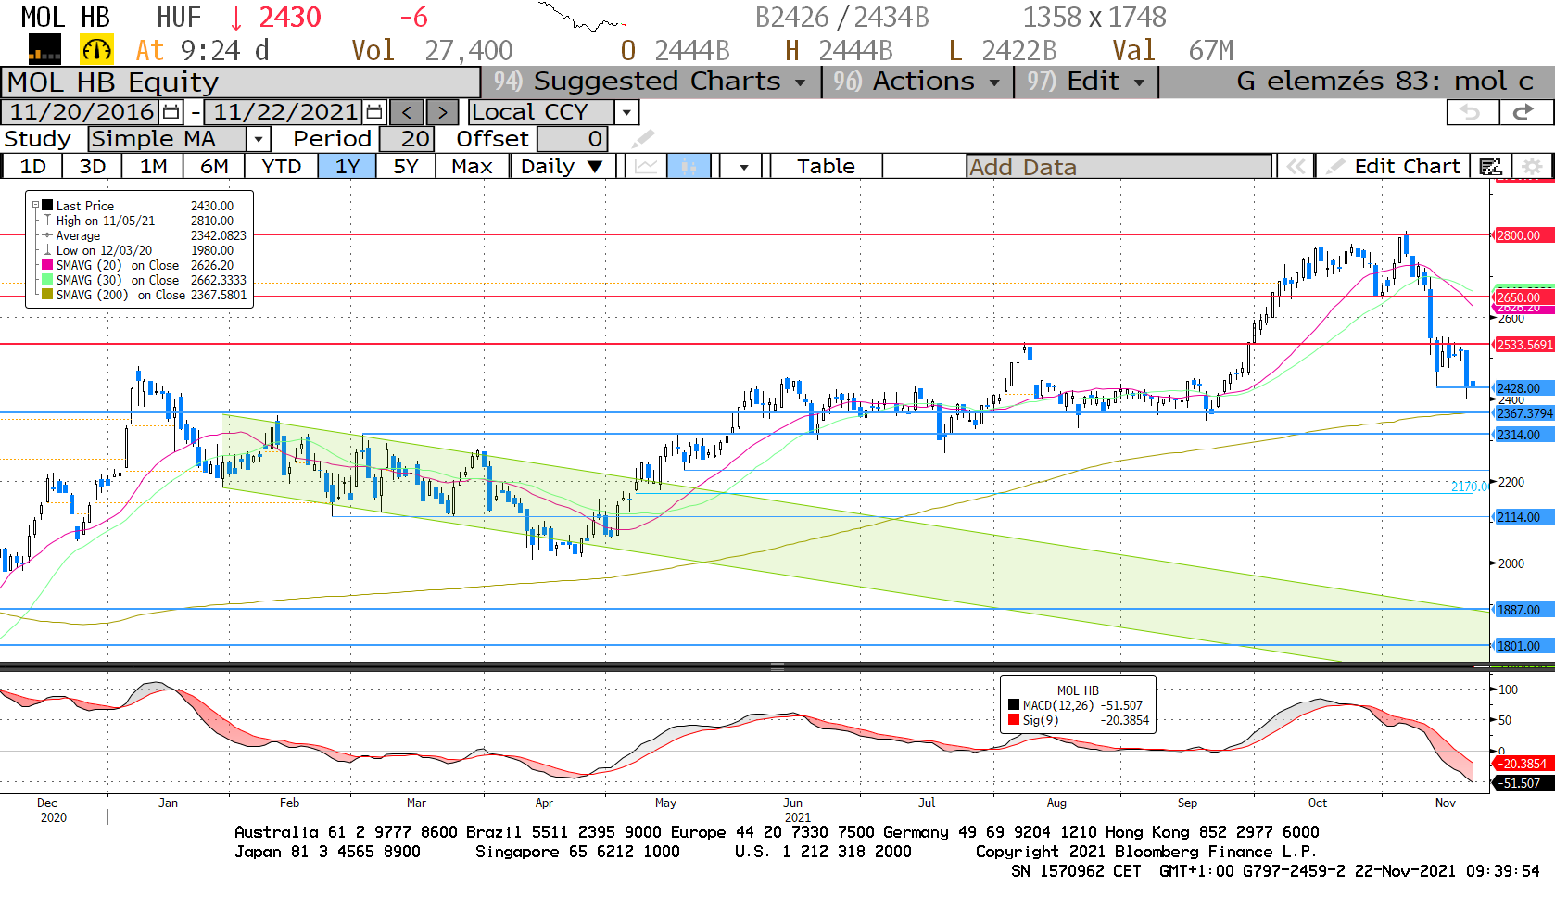Click the double-chevron collapse icon
Image resolution: width=1555 pixels, height=911 pixels.
click(x=1296, y=167)
